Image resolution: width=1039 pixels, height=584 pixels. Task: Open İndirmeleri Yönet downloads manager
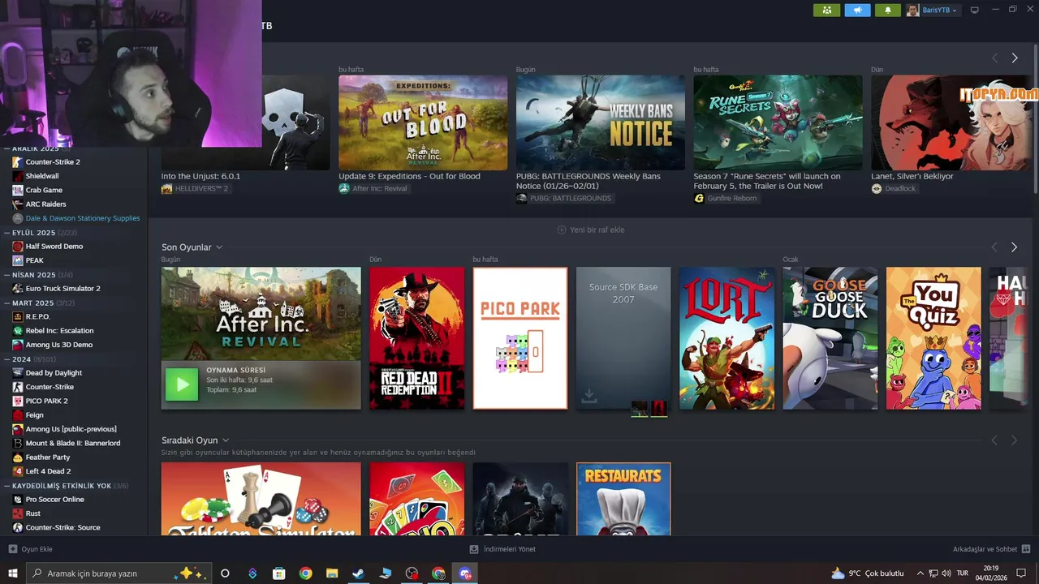pyautogui.click(x=502, y=549)
